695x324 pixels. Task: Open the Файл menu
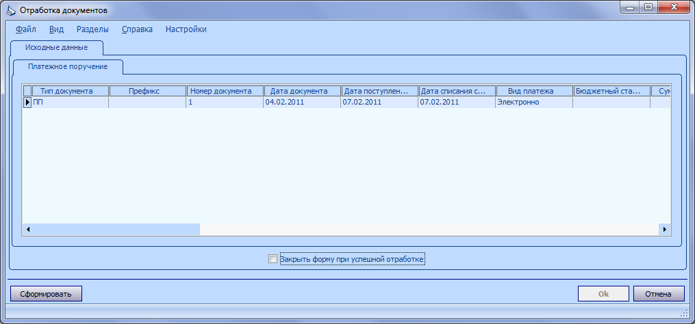[x=26, y=29]
